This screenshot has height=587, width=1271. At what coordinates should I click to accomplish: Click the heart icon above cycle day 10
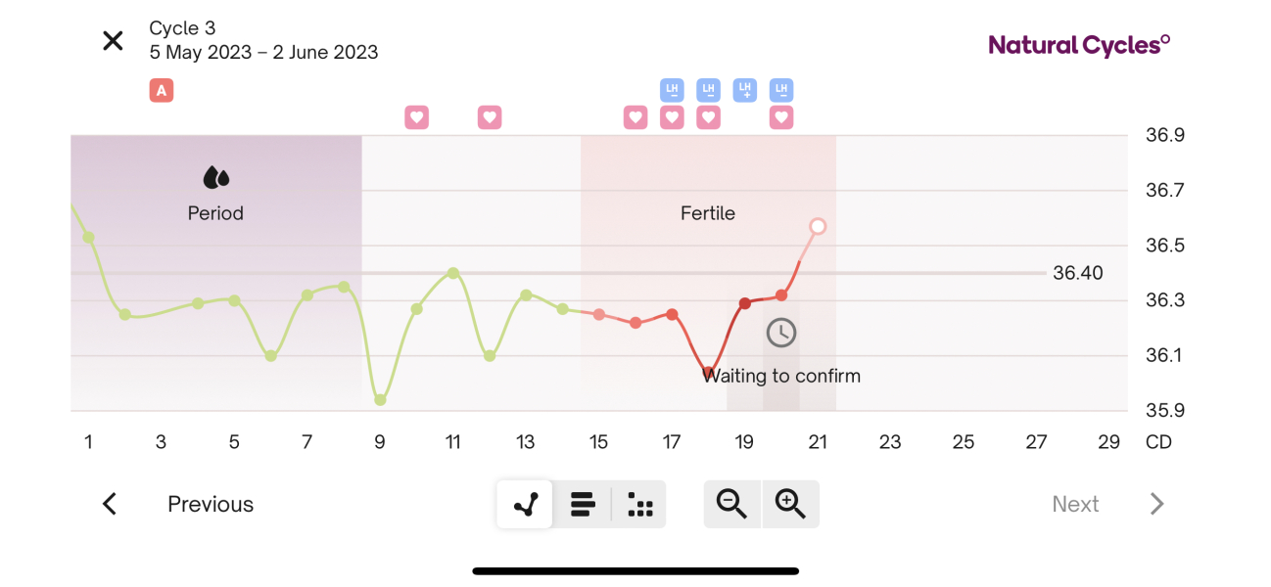(x=416, y=116)
